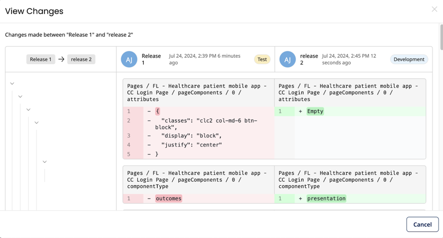
Task: Collapse the deepest fifth-level tree chevron
Action: pyautogui.click(x=45, y=162)
